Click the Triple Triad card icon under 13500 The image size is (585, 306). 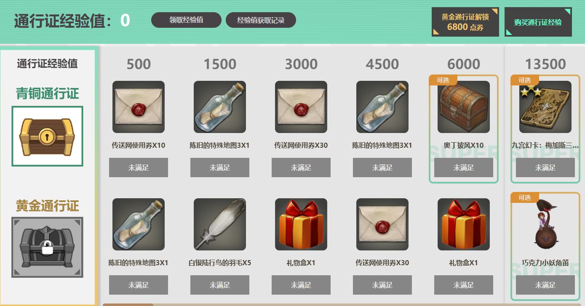[x=545, y=107]
